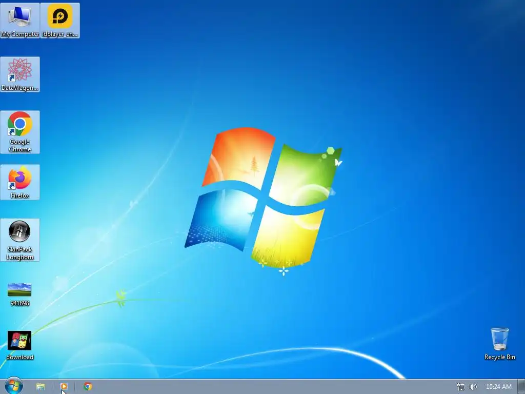Open the Windows Start menu orb
This screenshot has height=394, width=525.
(14, 386)
